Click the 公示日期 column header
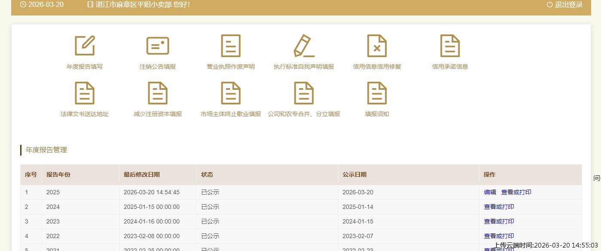Screen dimensions: 601x251 (x=355, y=174)
